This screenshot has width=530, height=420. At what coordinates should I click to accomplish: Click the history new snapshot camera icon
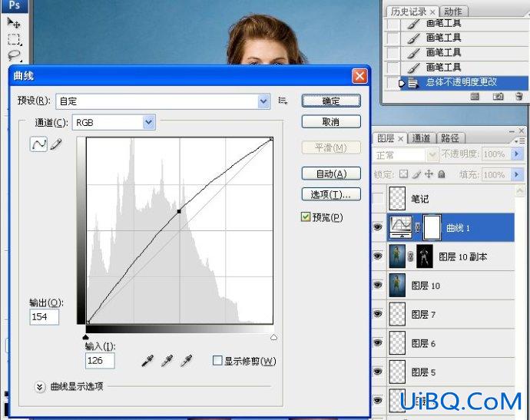pos(498,97)
